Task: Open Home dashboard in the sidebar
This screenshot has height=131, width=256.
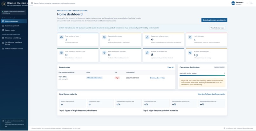Action: [14, 21]
